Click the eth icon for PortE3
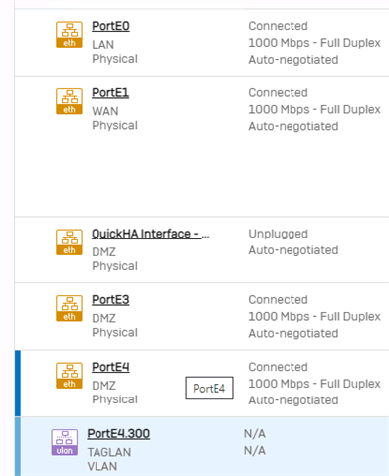The image size is (389, 476). [69, 308]
